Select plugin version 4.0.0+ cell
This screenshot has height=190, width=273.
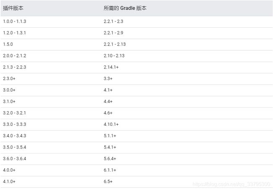point(9,170)
